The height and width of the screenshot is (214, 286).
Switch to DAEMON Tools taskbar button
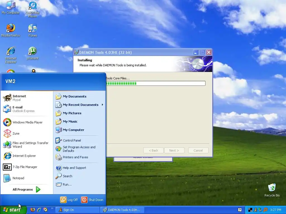pos(122,210)
